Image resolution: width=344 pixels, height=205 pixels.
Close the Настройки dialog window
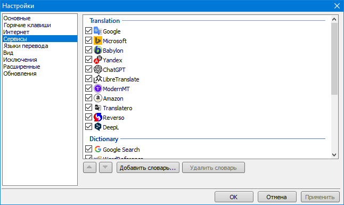(x=337, y=6)
